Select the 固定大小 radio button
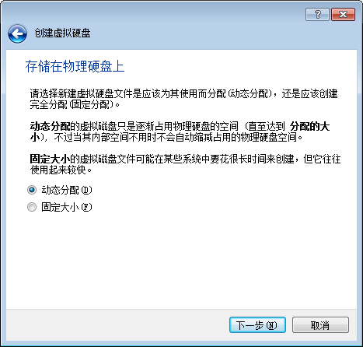This screenshot has height=347, width=363. (32, 207)
